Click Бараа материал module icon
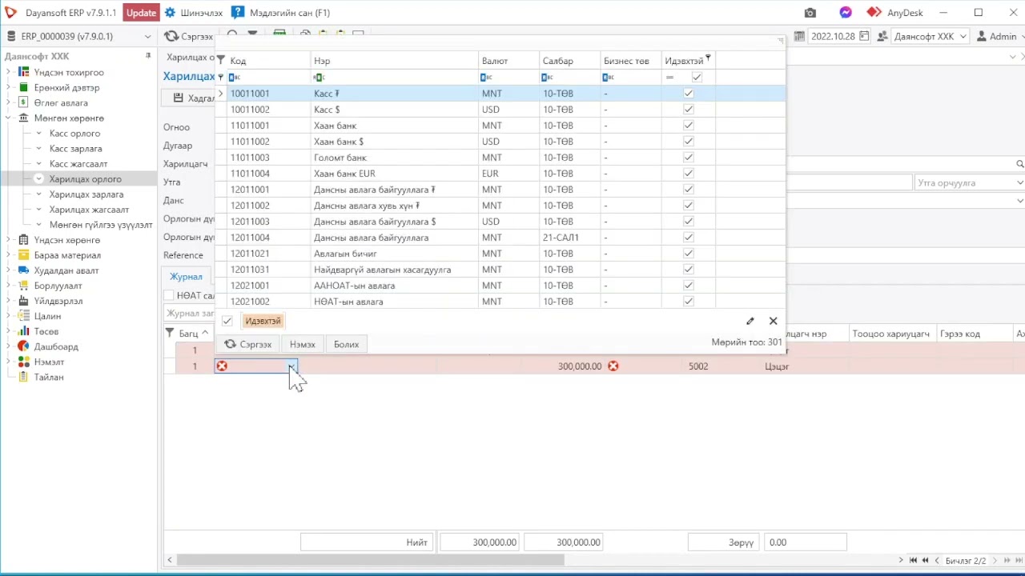Image resolution: width=1025 pixels, height=576 pixels. pos(23,255)
